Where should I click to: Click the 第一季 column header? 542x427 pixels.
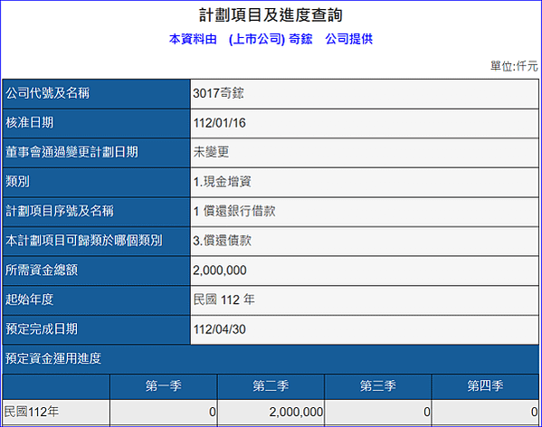pos(164,386)
